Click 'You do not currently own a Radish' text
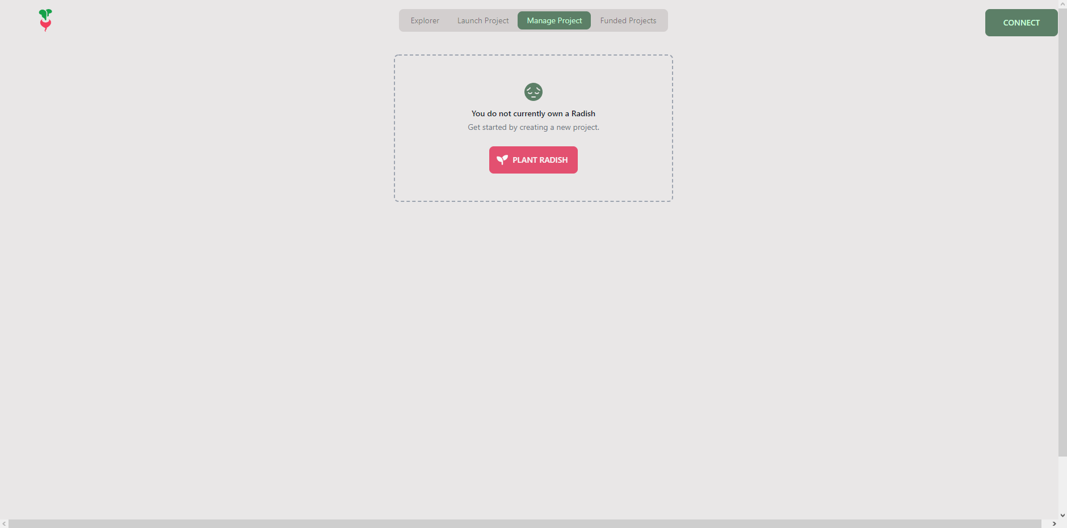 click(533, 113)
